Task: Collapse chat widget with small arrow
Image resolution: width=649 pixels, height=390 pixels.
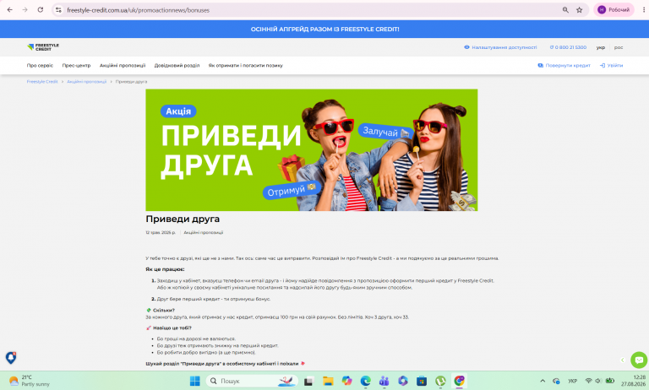Action: click(622, 360)
